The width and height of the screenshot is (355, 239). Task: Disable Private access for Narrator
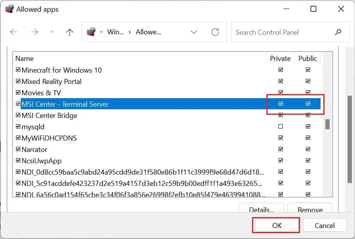[x=280, y=149]
